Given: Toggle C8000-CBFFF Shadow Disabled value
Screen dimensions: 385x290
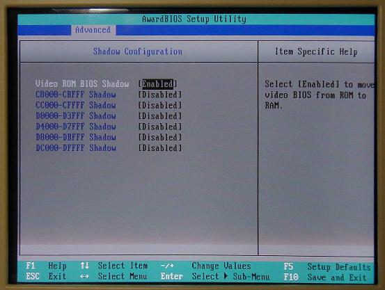Looking at the screenshot, I should point(160,95).
